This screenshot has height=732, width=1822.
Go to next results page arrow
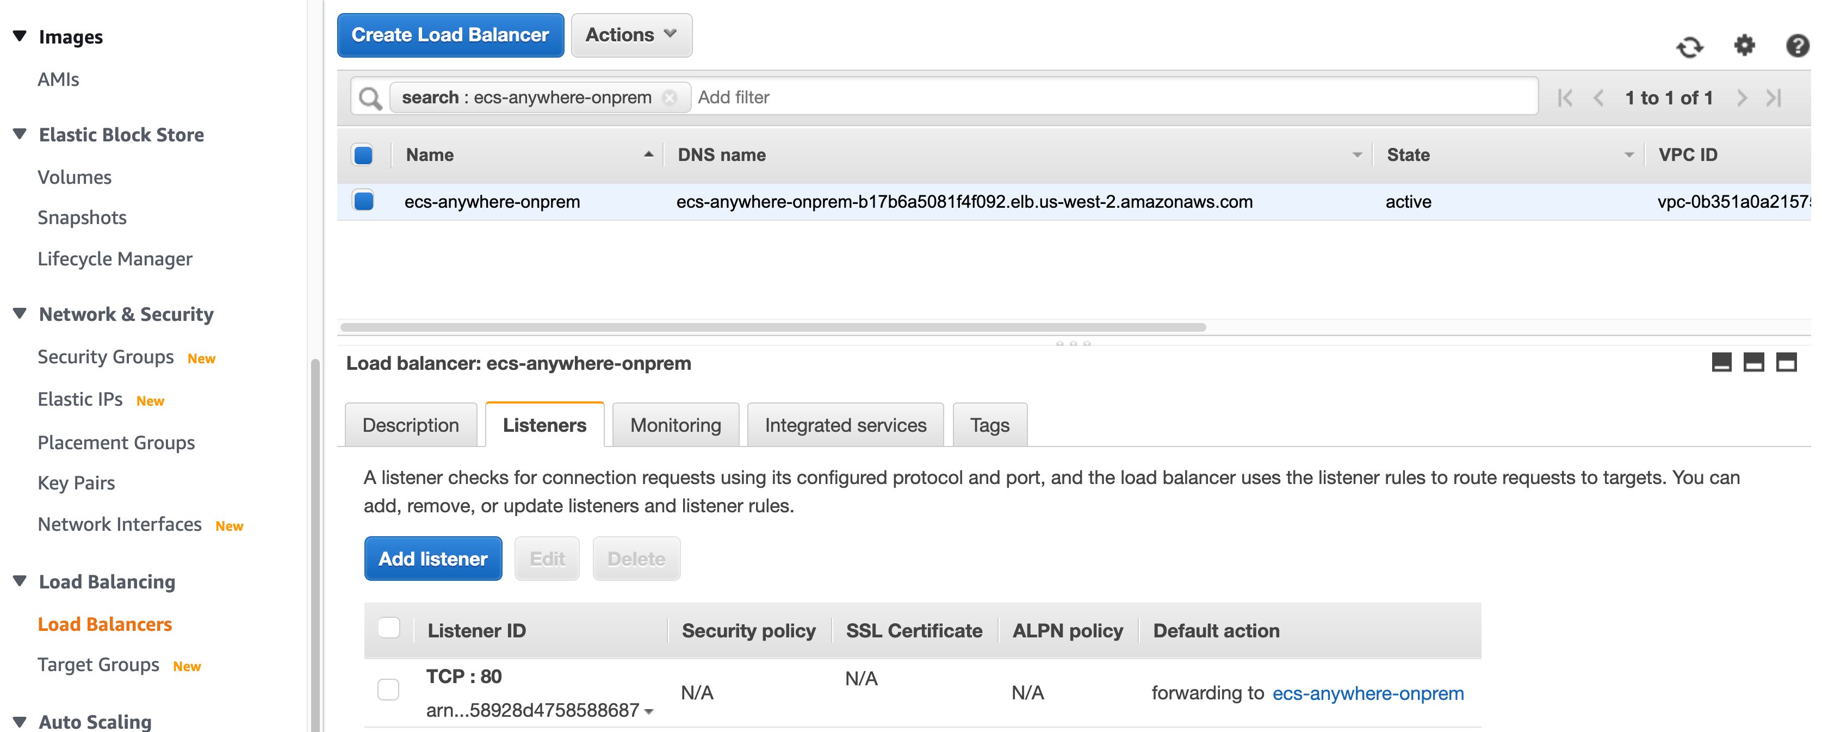[1742, 97]
